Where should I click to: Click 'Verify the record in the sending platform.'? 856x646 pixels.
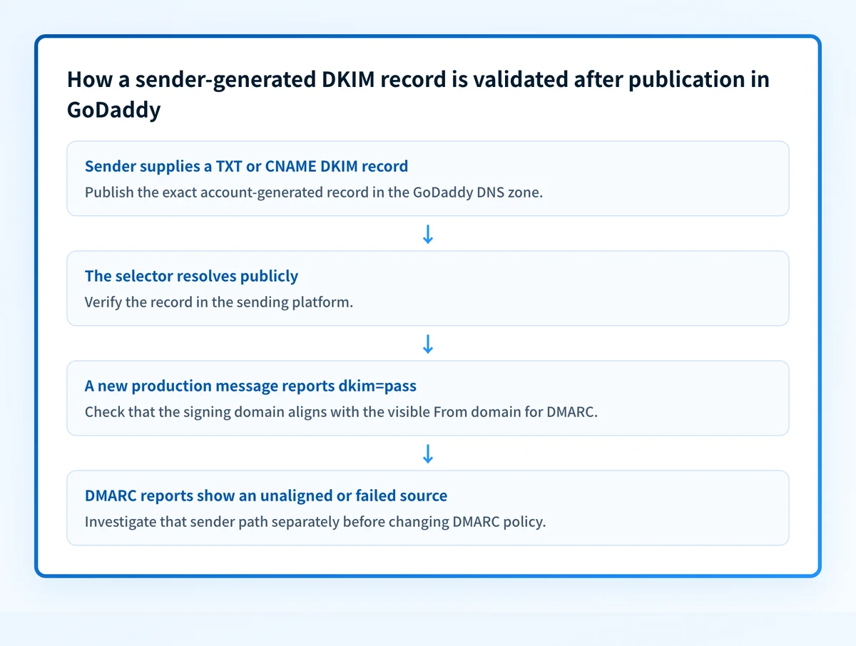click(219, 302)
